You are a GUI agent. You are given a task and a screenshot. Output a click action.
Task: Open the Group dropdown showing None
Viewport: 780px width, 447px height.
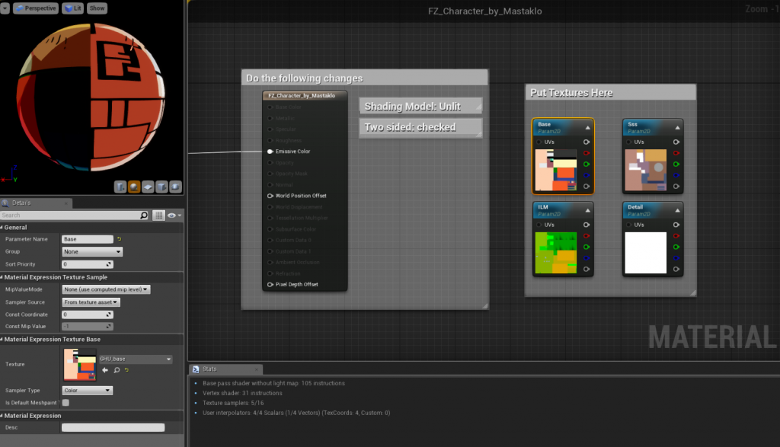(x=92, y=251)
